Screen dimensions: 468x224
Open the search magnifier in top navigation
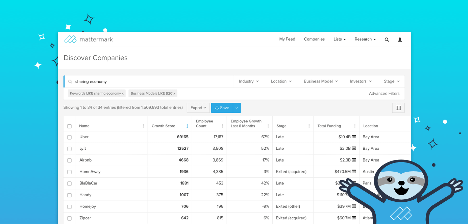387,40
